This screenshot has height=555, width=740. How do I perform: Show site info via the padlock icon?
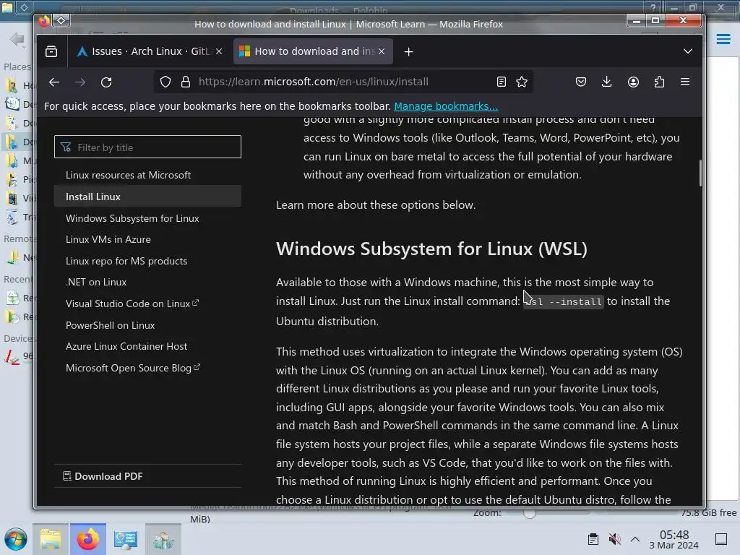(x=186, y=82)
